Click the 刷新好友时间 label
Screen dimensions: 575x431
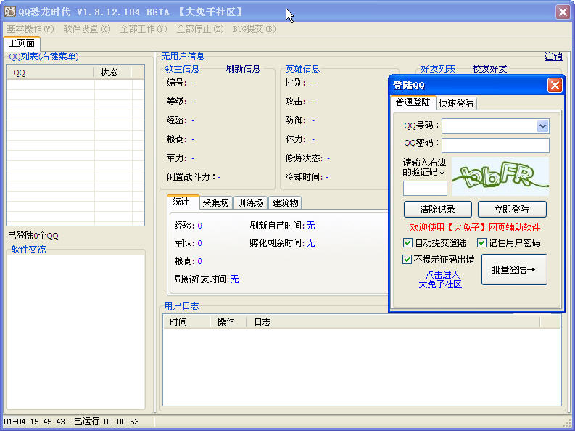coord(201,279)
